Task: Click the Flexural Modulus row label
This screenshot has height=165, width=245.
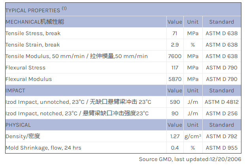Action: (x=29, y=79)
